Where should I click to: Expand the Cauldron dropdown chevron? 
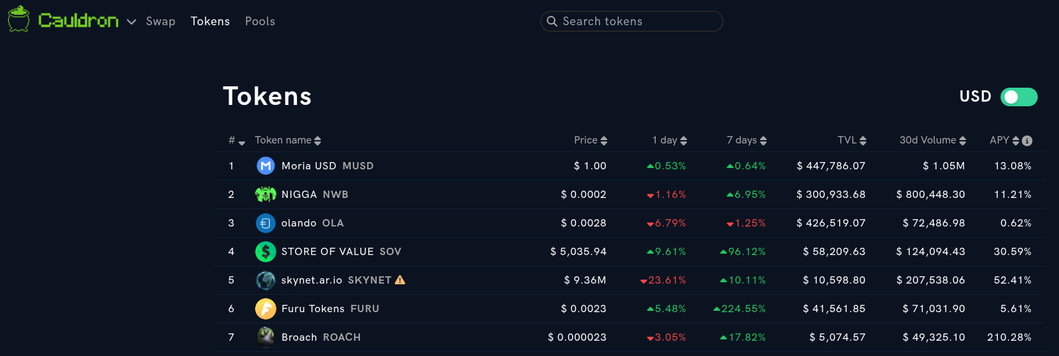(x=132, y=22)
